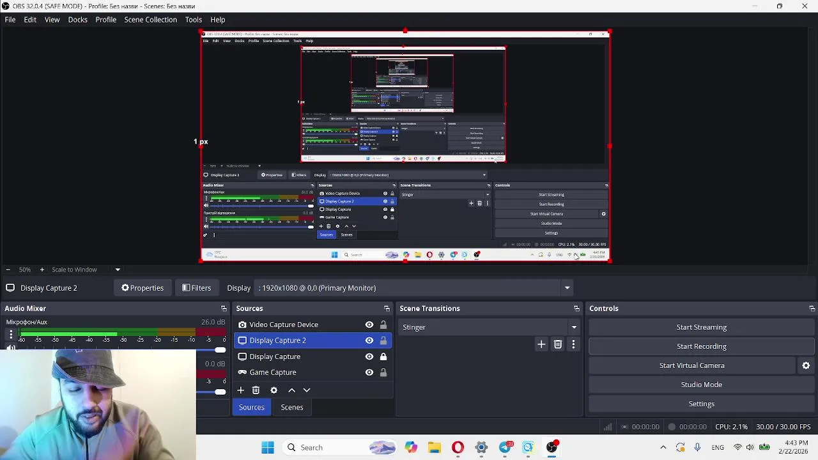Click Start Streaming

point(702,327)
